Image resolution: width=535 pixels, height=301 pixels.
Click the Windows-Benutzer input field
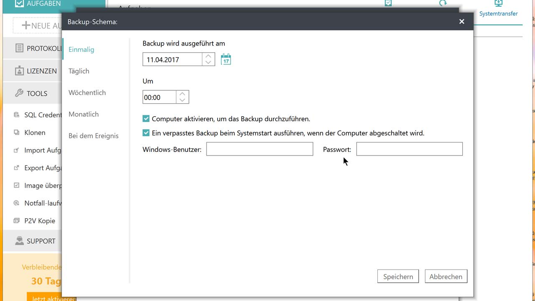[260, 149]
